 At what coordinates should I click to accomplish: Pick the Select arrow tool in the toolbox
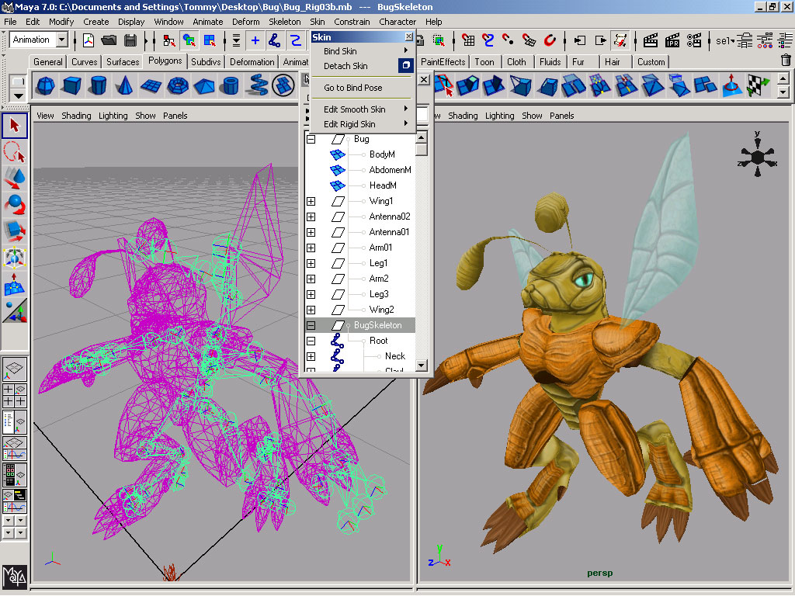[15, 124]
